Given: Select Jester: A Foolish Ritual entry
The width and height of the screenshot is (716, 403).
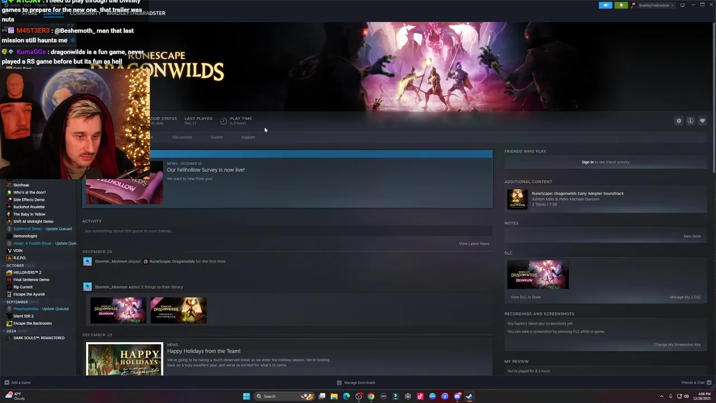Looking at the screenshot, I should click(x=45, y=243).
